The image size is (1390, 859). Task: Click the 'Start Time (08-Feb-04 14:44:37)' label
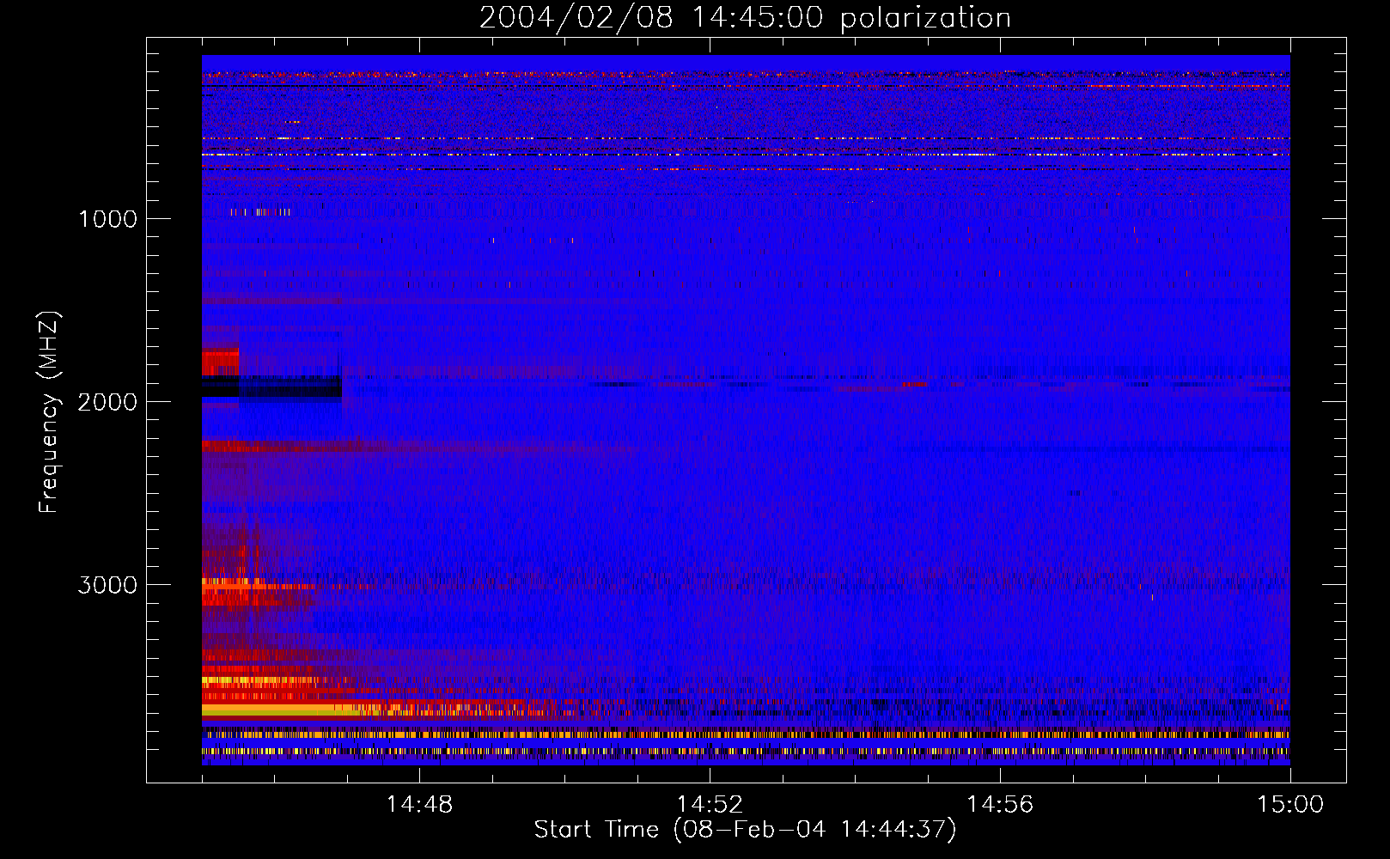tap(745, 830)
